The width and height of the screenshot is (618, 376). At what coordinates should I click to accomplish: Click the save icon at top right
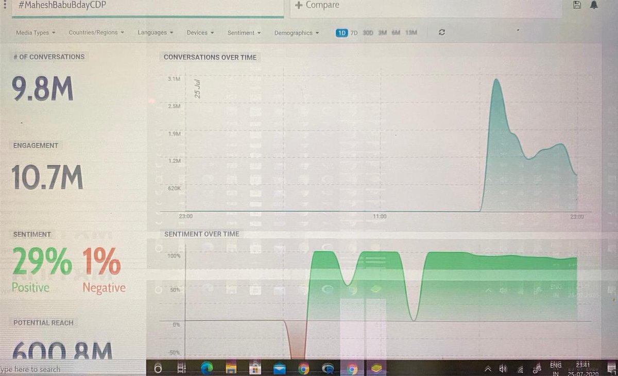coord(577,5)
